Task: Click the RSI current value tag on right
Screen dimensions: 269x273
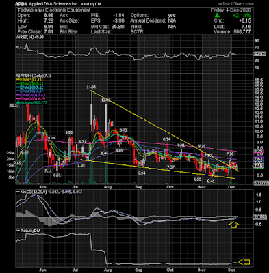Action: (260, 54)
